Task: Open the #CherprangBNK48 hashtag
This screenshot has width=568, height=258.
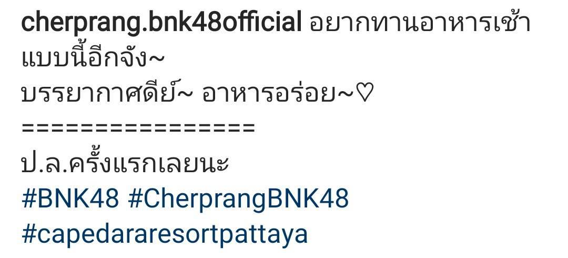Action: point(238,200)
